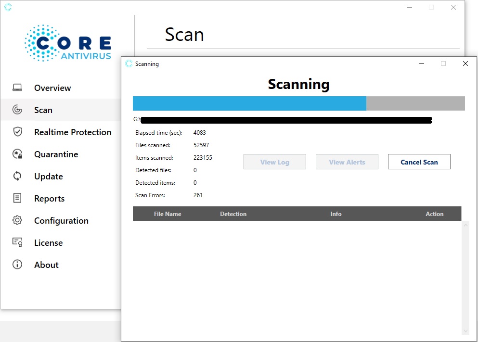The width and height of the screenshot is (478, 342).
Task: Click the Scan radar icon in sidebar
Action: pyautogui.click(x=17, y=110)
